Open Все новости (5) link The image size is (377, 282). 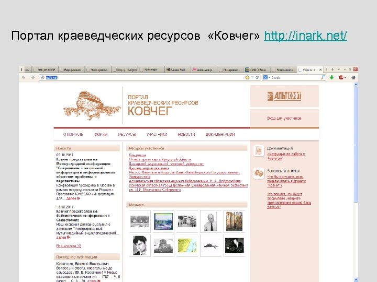pyautogui.click(x=69, y=246)
